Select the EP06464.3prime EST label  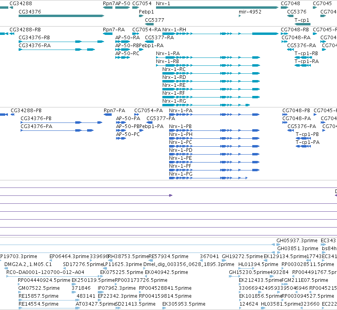(69, 256)
